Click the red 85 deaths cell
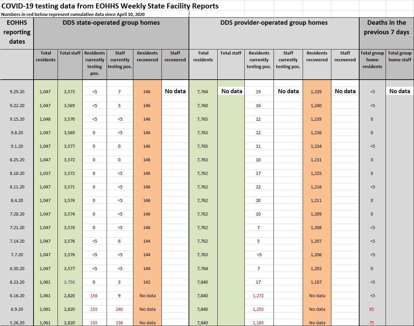414x326 pixels. coord(372,309)
